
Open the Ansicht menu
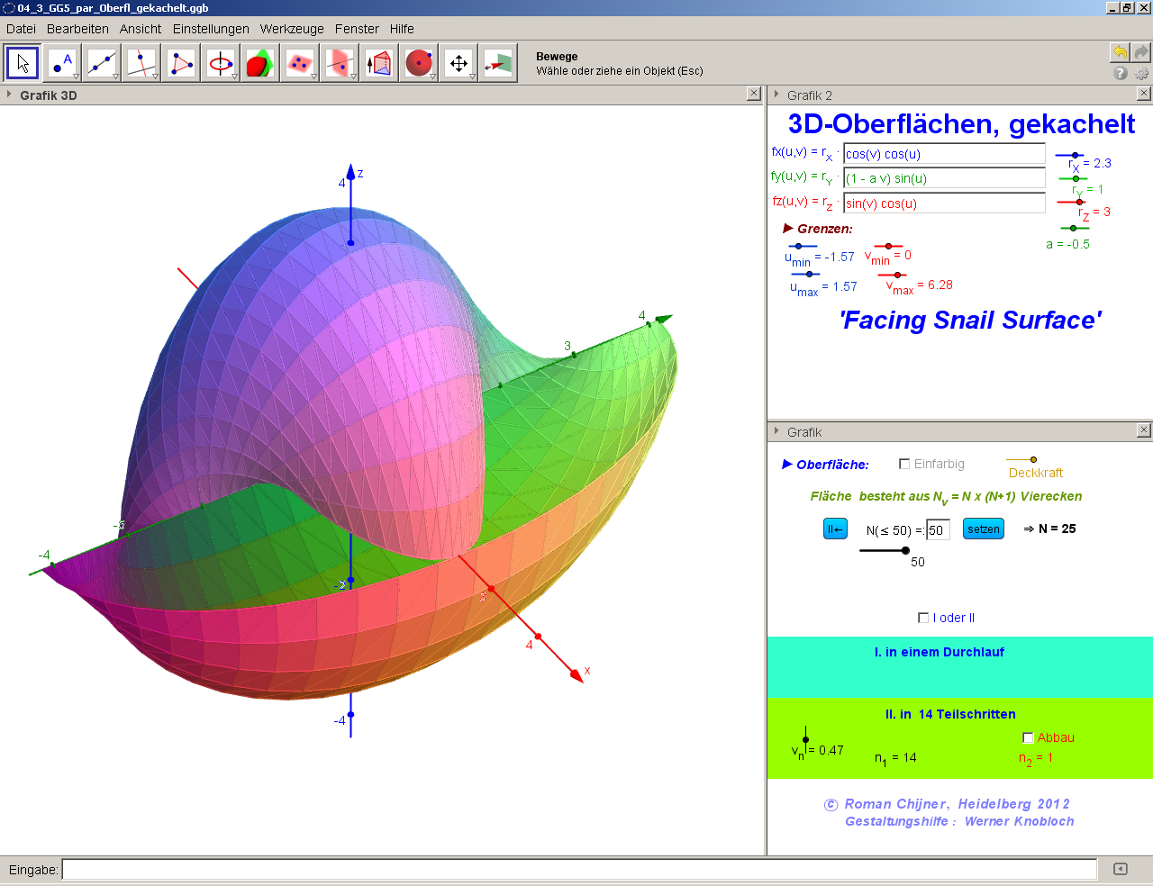141,29
